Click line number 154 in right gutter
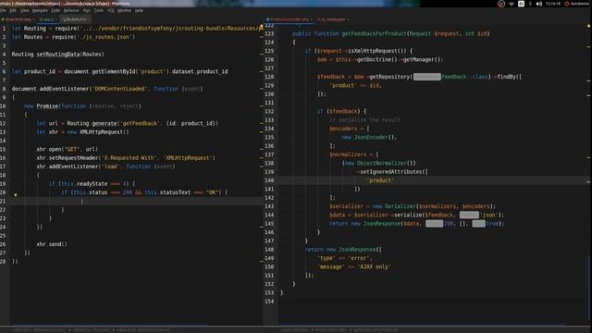 [269, 302]
